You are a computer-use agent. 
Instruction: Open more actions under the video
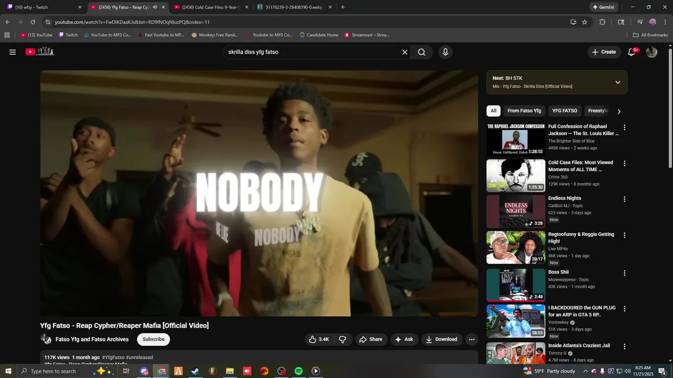click(x=472, y=339)
